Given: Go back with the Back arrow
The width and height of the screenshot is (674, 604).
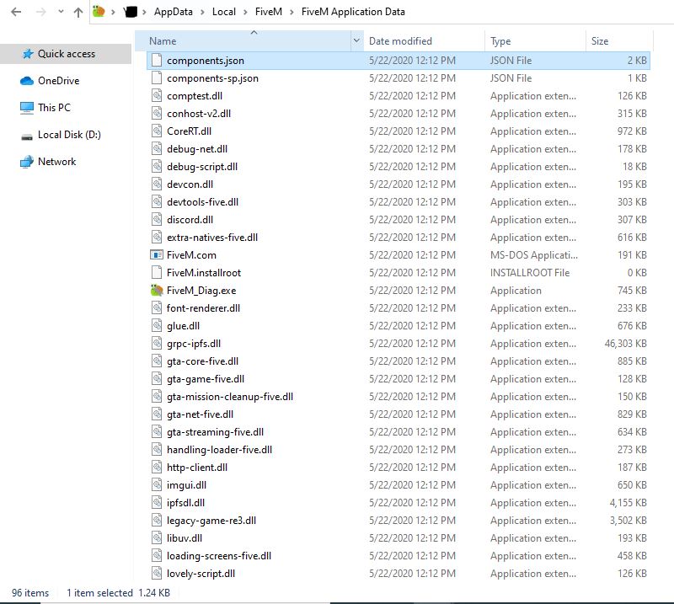Looking at the screenshot, I should [x=16, y=12].
